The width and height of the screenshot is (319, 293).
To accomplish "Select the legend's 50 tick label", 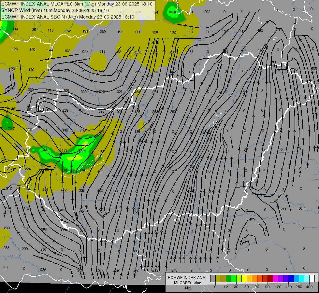I will pyautogui.click(x=247, y=287).
